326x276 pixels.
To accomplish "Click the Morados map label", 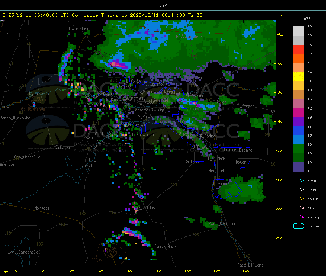I will (42, 208).
